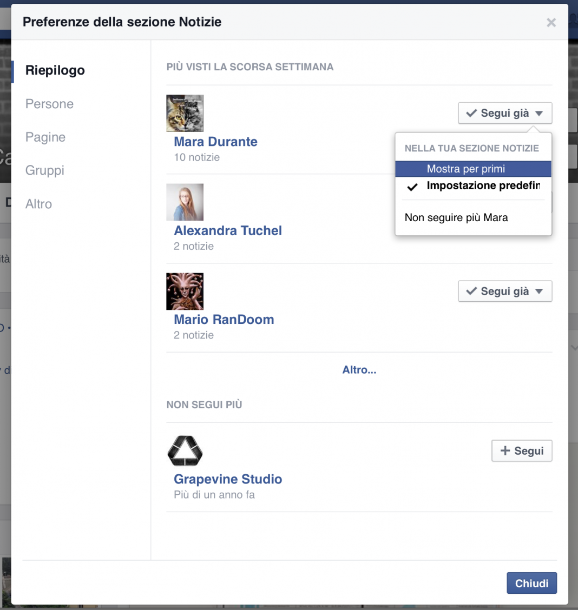Image resolution: width=578 pixels, height=610 pixels.
Task: Open the Pagine tab in the sidebar
Action: tap(45, 137)
